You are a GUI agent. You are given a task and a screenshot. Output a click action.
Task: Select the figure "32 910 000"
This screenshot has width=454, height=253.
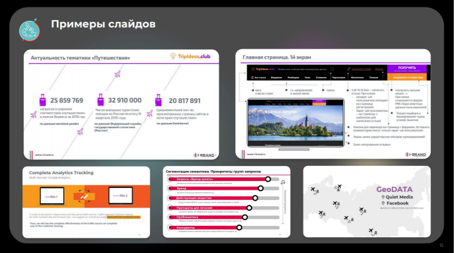click(125, 100)
